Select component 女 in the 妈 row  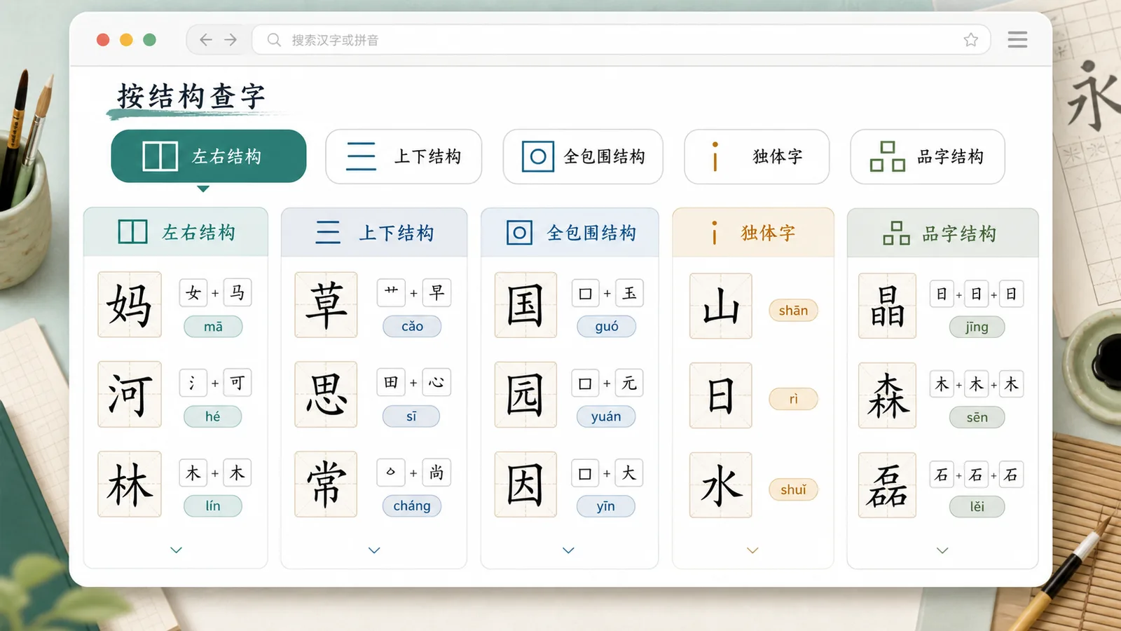point(193,292)
